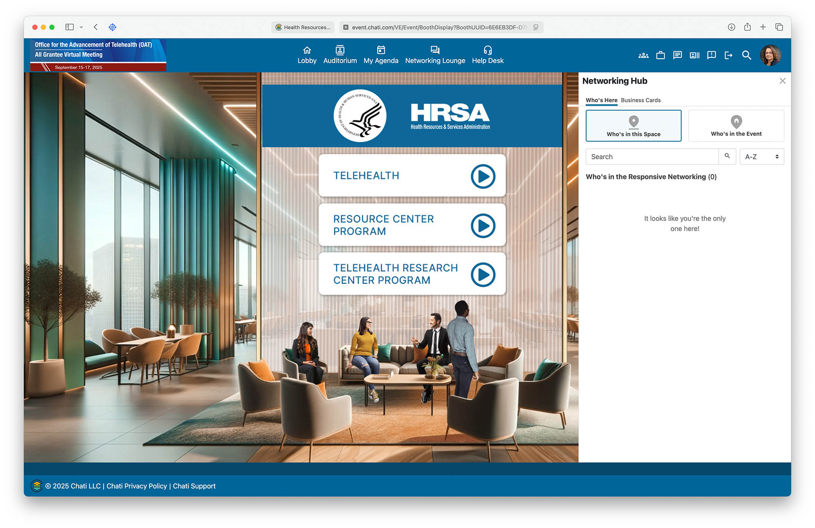Open the attendees group icon in header

coord(643,55)
